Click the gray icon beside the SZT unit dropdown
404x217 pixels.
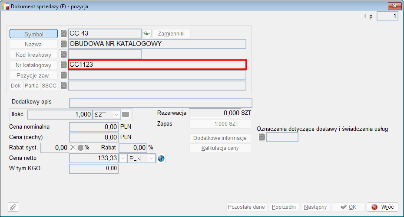pyautogui.click(x=126, y=114)
